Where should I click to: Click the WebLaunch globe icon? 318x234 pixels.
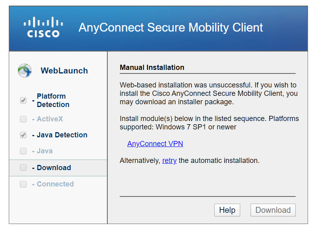[25, 70]
